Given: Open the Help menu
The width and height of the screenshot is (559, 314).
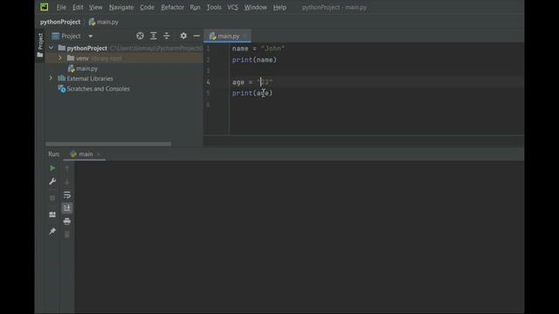Looking at the screenshot, I should (x=279, y=8).
